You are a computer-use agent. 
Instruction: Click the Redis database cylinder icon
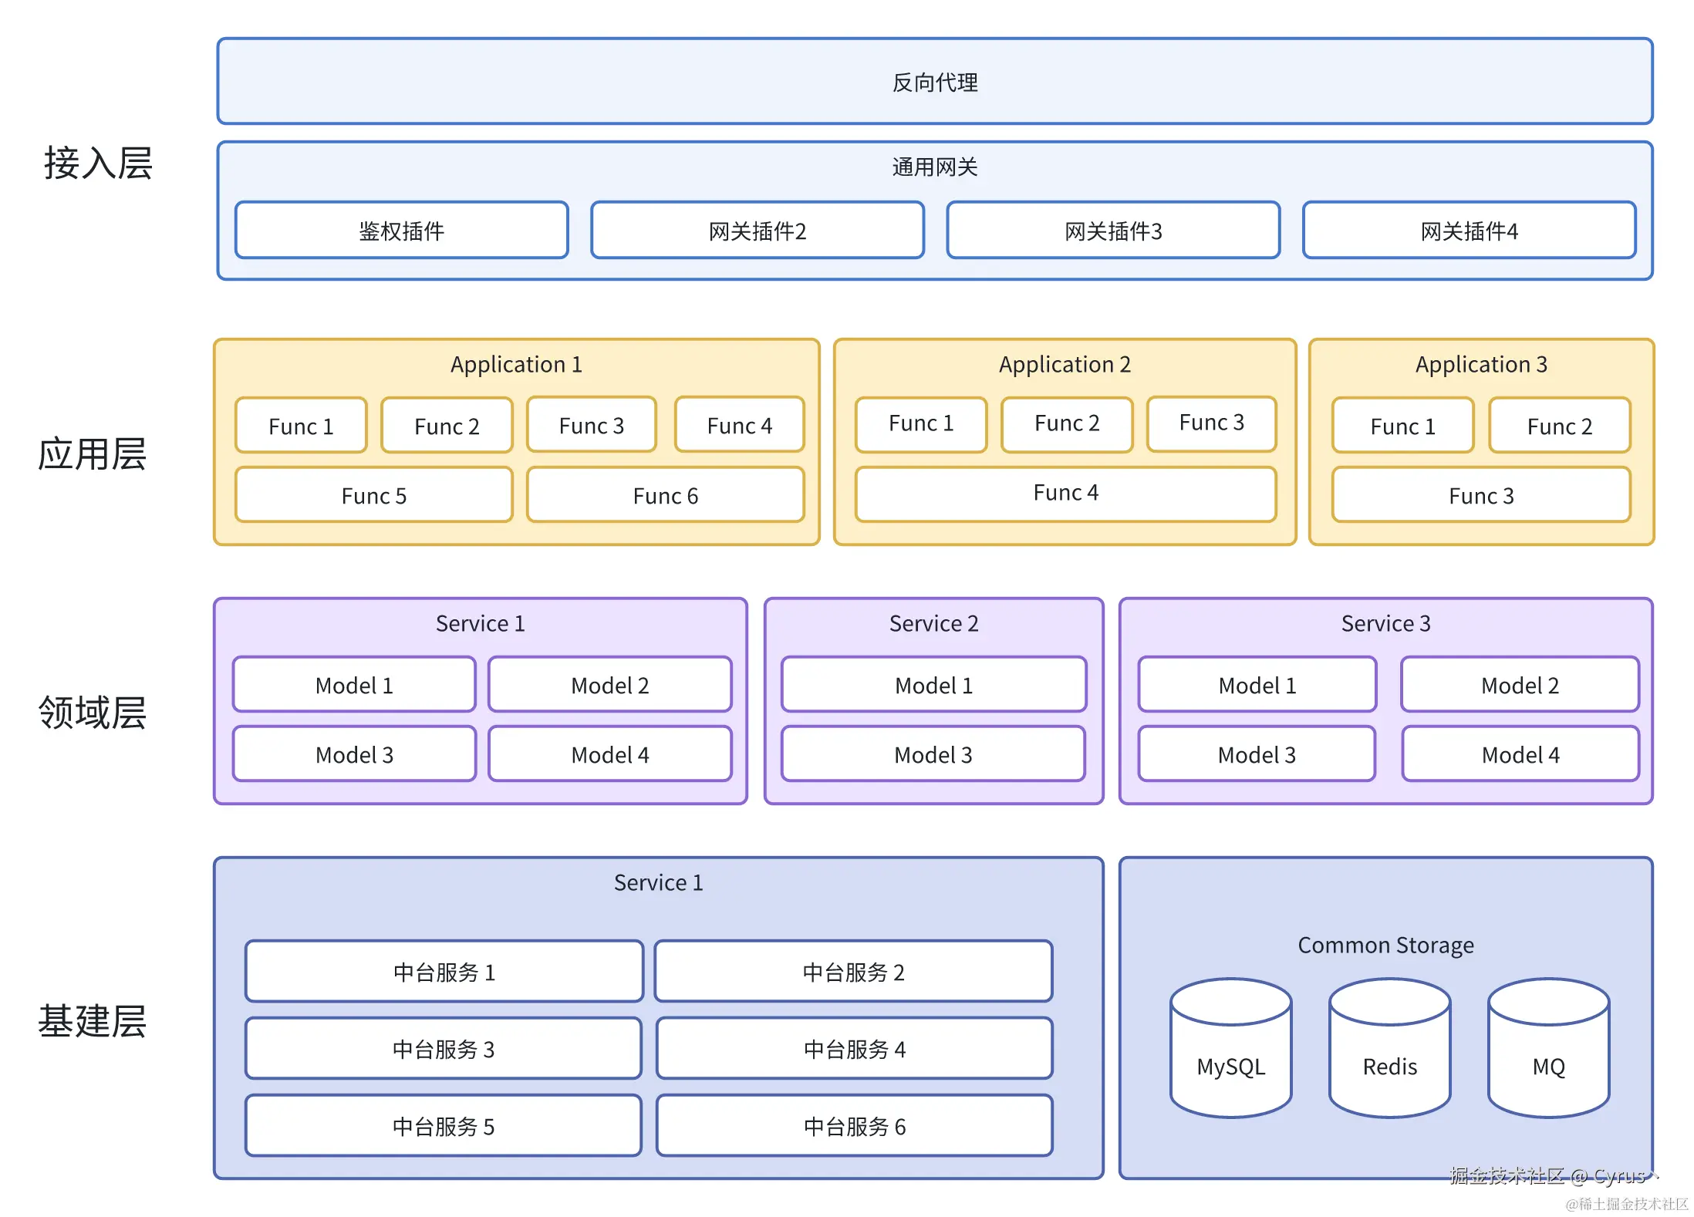coord(1389,1049)
